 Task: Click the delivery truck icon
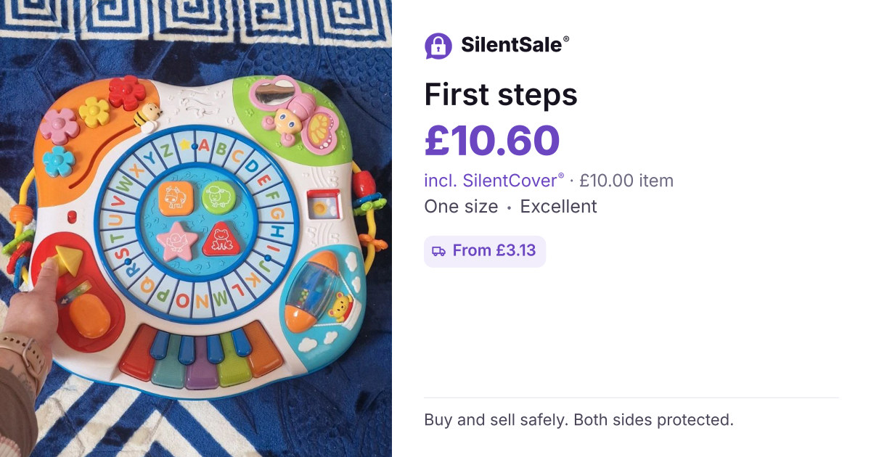tap(438, 251)
